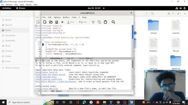
Task: Open the Buffers menu in Emacs
Action: click(66, 17)
